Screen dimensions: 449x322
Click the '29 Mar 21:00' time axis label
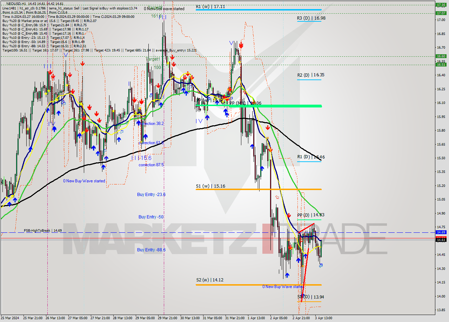[168, 318]
